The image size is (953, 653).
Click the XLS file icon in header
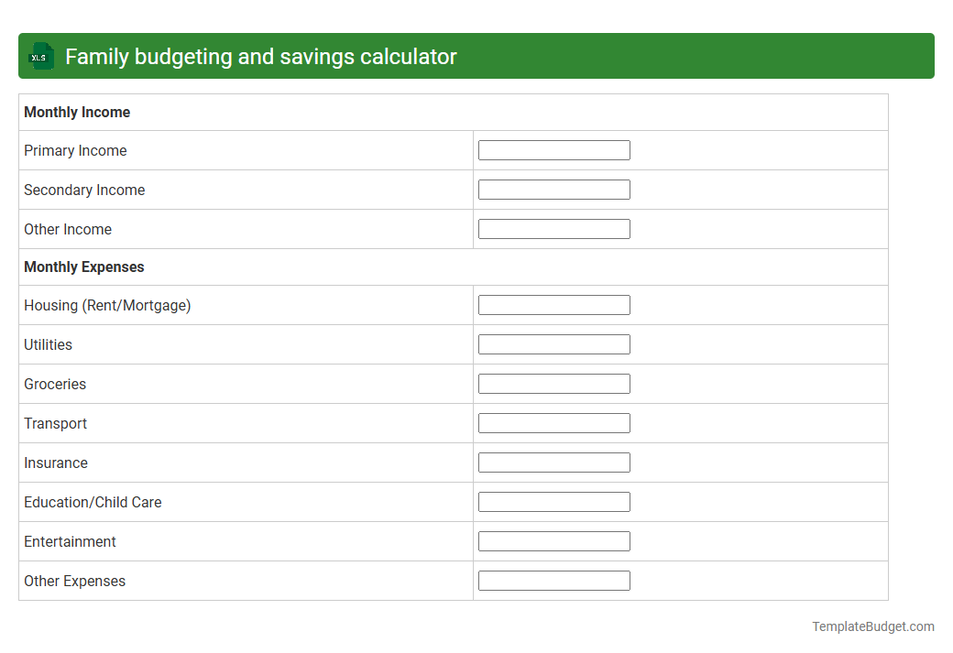pyautogui.click(x=40, y=56)
